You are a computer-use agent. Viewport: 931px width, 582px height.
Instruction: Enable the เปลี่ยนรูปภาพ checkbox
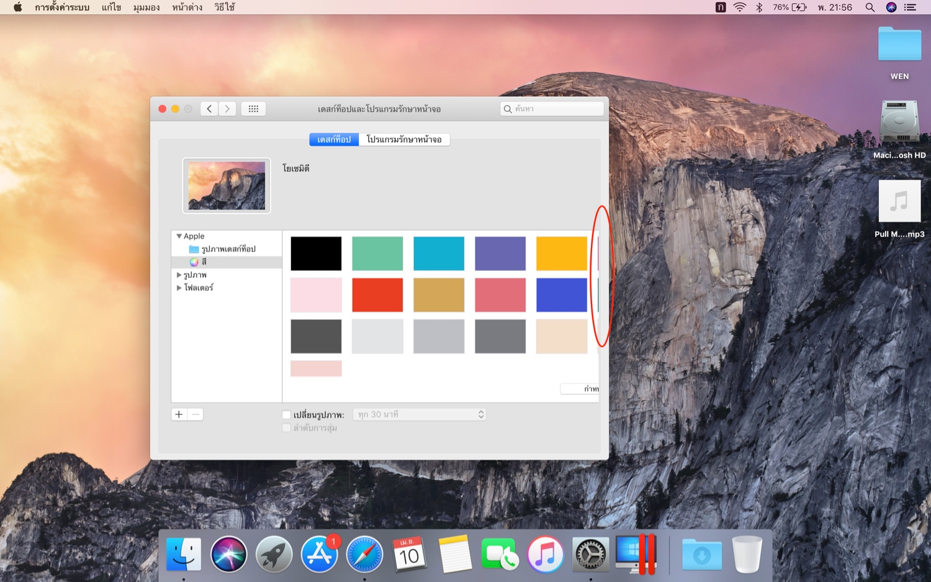click(x=286, y=414)
